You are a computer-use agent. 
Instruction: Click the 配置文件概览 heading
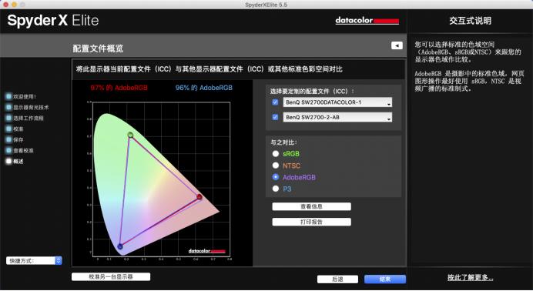pos(98,48)
